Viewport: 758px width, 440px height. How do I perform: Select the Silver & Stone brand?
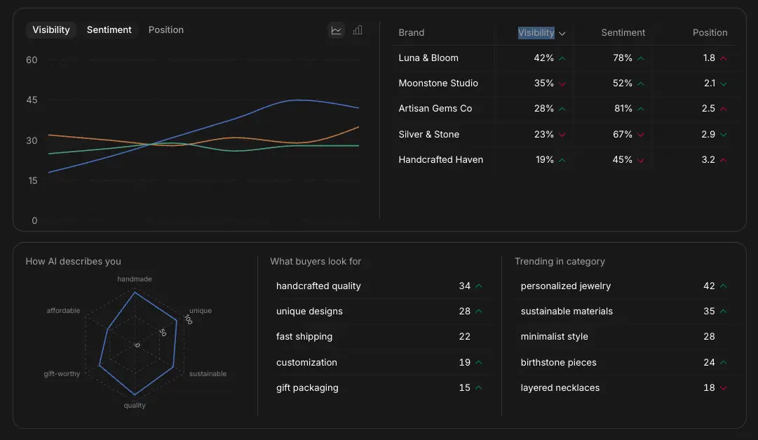pos(429,135)
